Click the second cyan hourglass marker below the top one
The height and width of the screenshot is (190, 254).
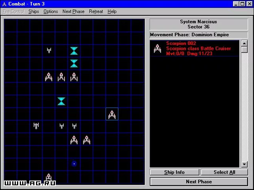74,63
